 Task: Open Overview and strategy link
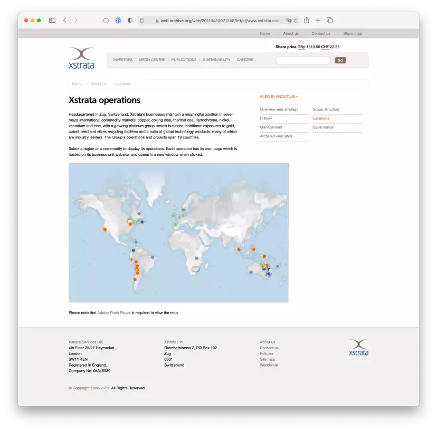pos(279,109)
